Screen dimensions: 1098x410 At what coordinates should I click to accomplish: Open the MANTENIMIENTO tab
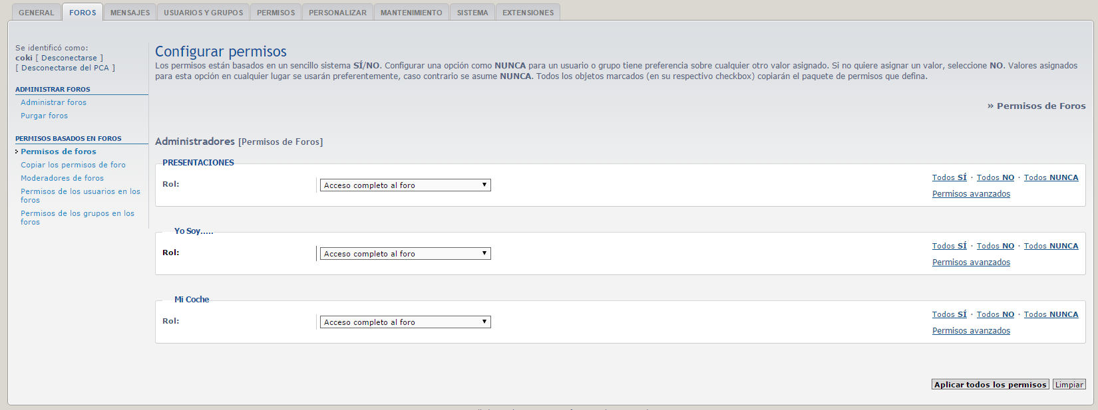(x=411, y=13)
